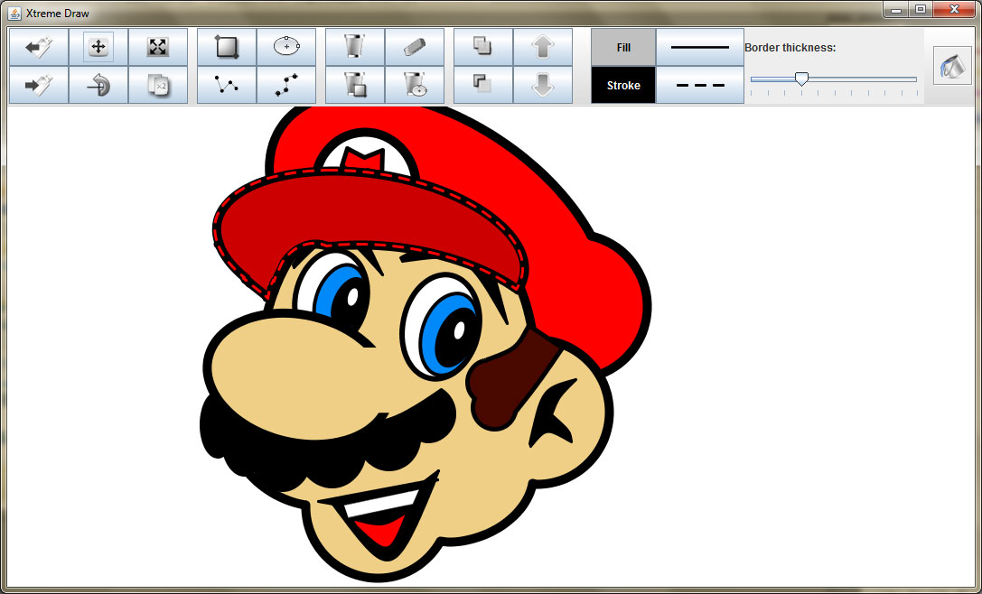Click the up arrow layer icon
Viewport: 982px width, 594px height.
(x=542, y=47)
